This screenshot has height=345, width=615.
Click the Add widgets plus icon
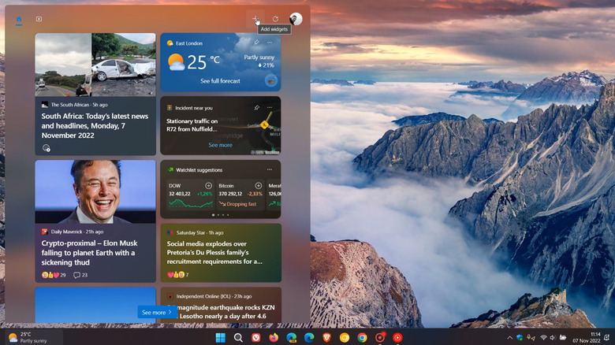(x=255, y=19)
